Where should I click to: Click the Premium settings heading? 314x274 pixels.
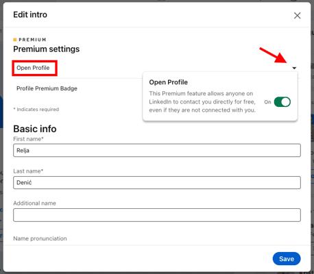click(x=47, y=49)
